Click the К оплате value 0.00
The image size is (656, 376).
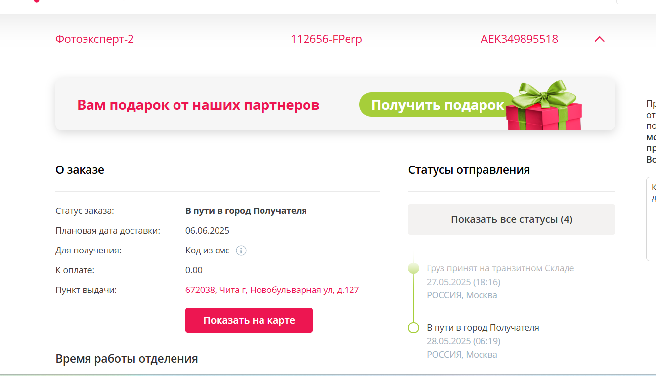pos(194,270)
